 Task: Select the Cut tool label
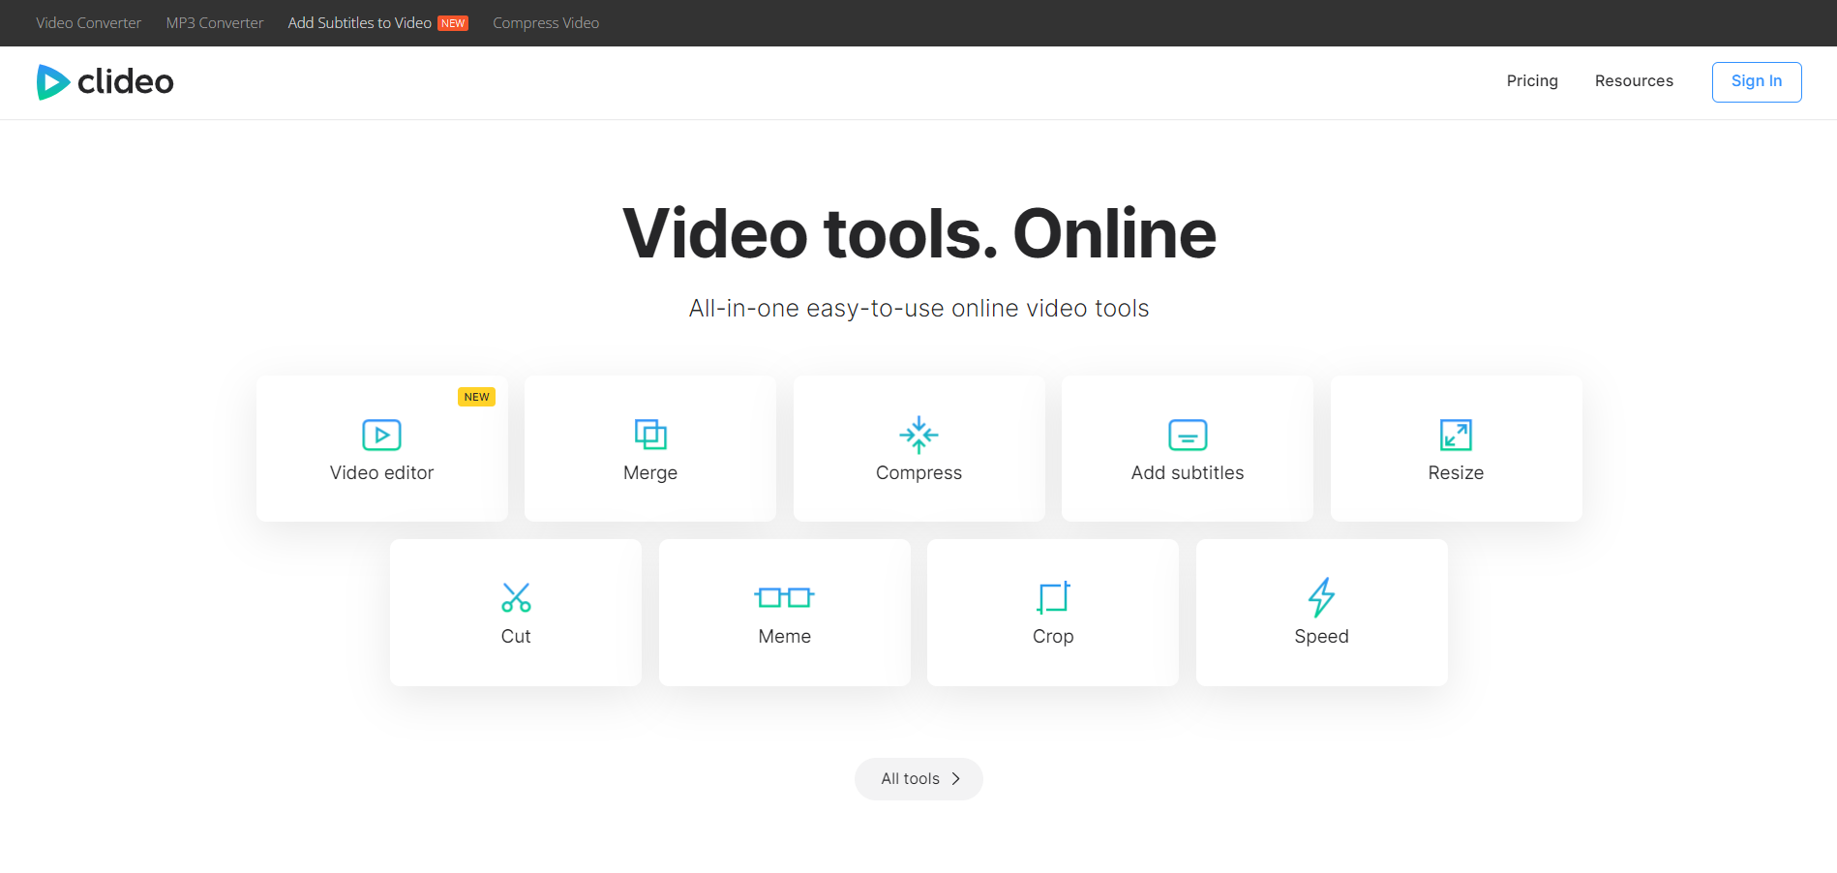[516, 637]
